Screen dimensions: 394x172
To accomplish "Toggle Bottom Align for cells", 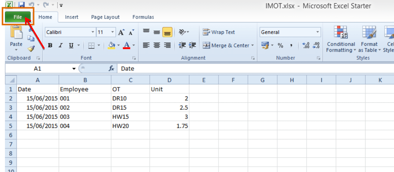I will point(167,32).
